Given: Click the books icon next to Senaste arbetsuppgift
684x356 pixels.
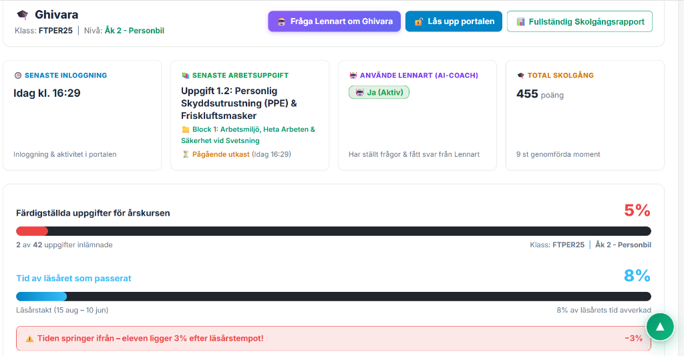Looking at the screenshot, I should point(186,75).
